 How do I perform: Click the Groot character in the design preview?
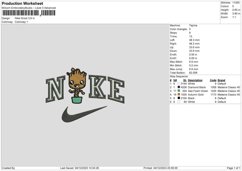(77, 85)
